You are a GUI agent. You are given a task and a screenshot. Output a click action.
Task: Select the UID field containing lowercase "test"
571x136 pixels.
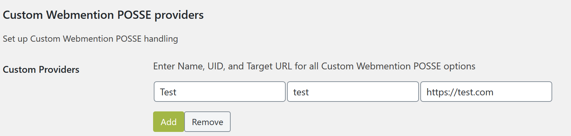(x=353, y=92)
